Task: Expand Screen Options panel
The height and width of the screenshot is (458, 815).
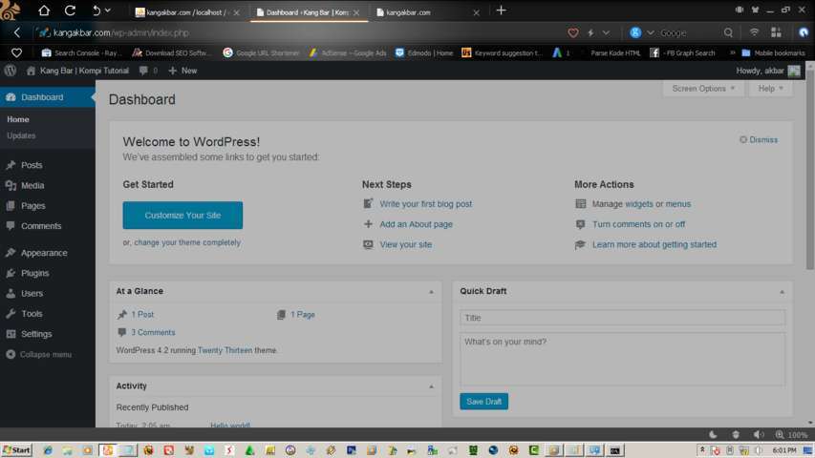Action: pyautogui.click(x=703, y=89)
